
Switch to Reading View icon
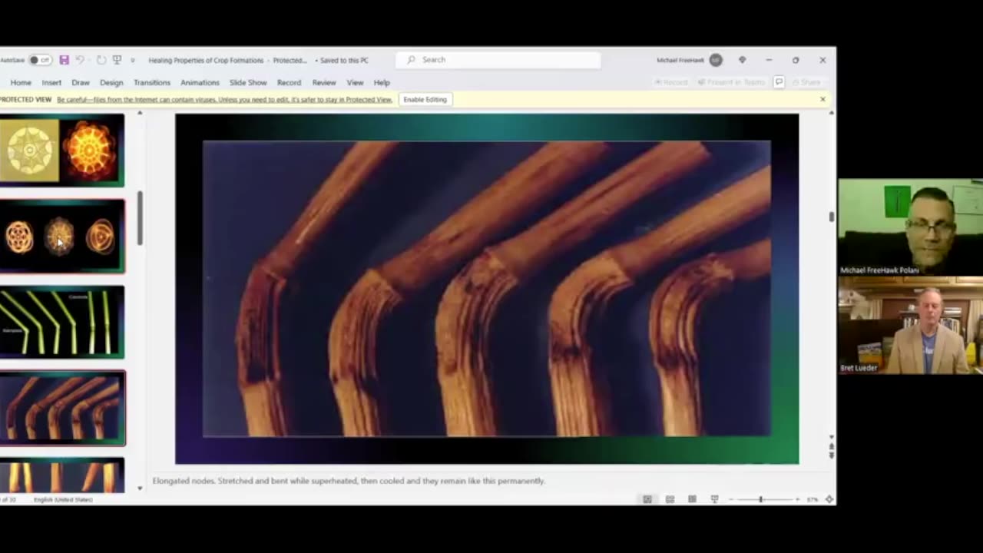(692, 499)
